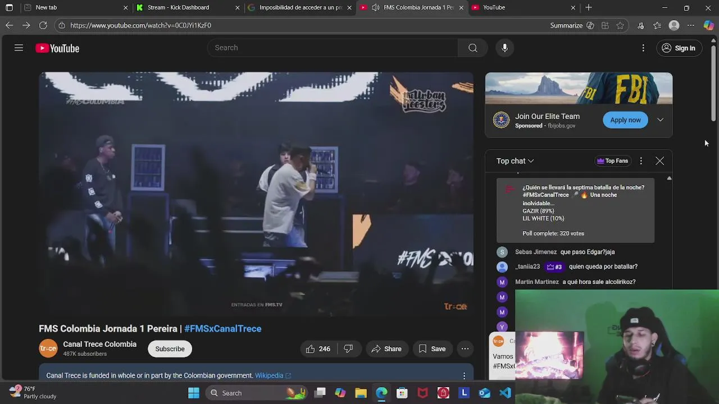Go to YouTube home via logo
The height and width of the screenshot is (404, 719).
pyautogui.click(x=57, y=48)
